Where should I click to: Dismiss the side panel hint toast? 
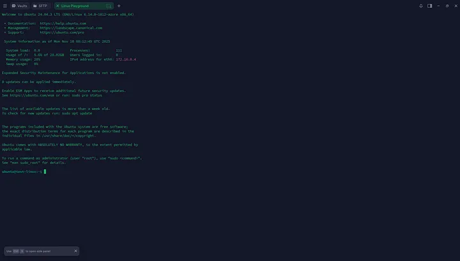[x=75, y=251]
